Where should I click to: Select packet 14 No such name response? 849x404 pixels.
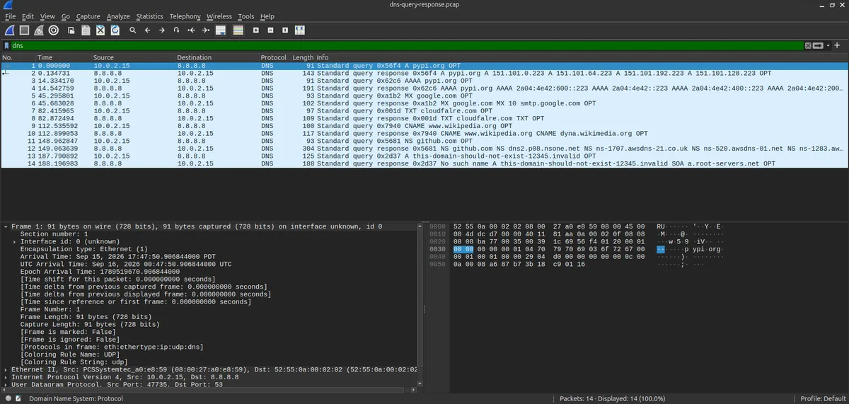pyautogui.click(x=424, y=163)
